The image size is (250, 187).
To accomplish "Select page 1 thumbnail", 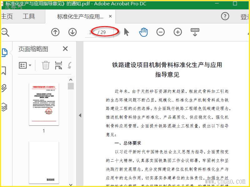I will tap(44, 104).
